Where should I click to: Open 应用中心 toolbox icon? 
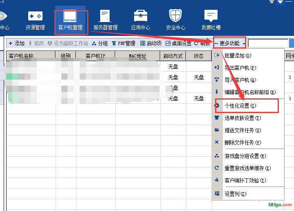coord(141,16)
